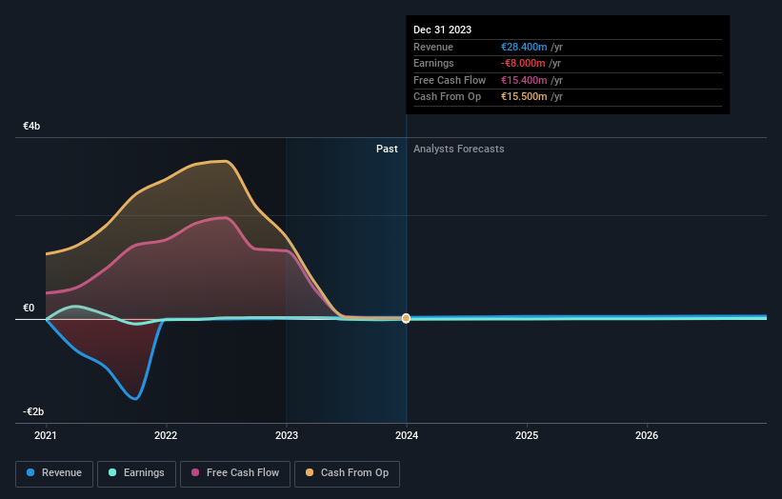Click the €28.400m revenue value
The width and height of the screenshot is (782, 499).
524,47
